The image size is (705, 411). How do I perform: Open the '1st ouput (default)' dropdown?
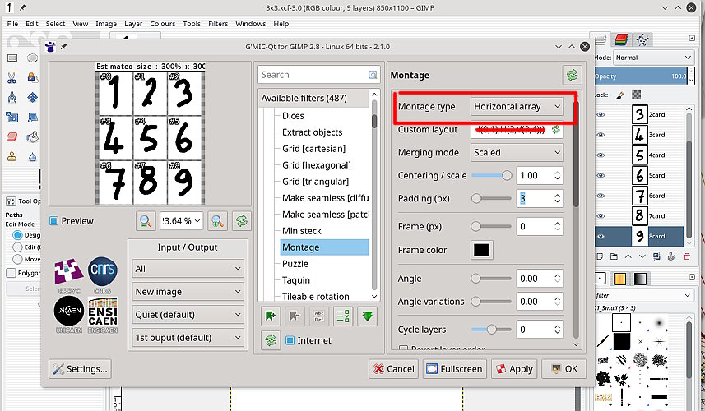188,337
